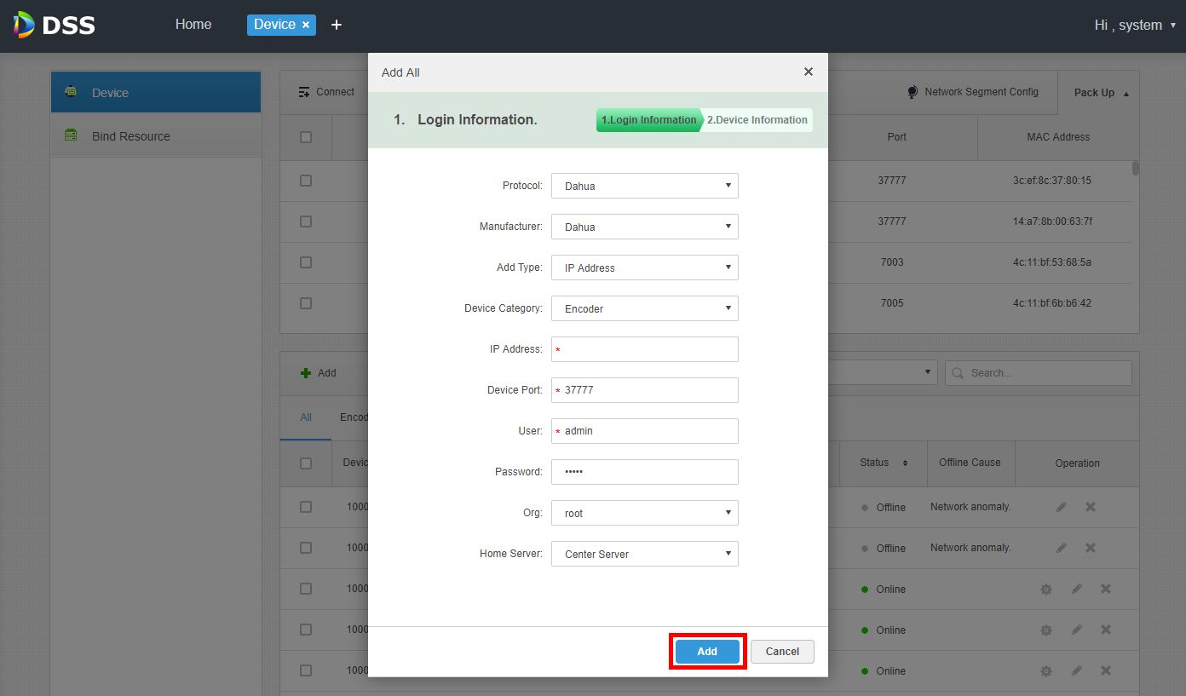The image size is (1186, 696).
Task: Close the Device tab with its x
Action: pos(306,26)
